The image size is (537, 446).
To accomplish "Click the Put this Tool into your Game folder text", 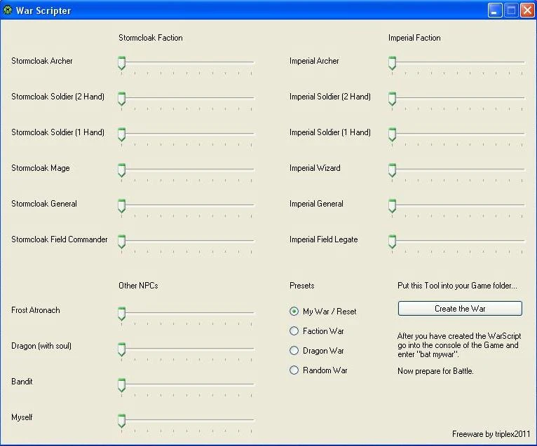I will pos(457,286).
